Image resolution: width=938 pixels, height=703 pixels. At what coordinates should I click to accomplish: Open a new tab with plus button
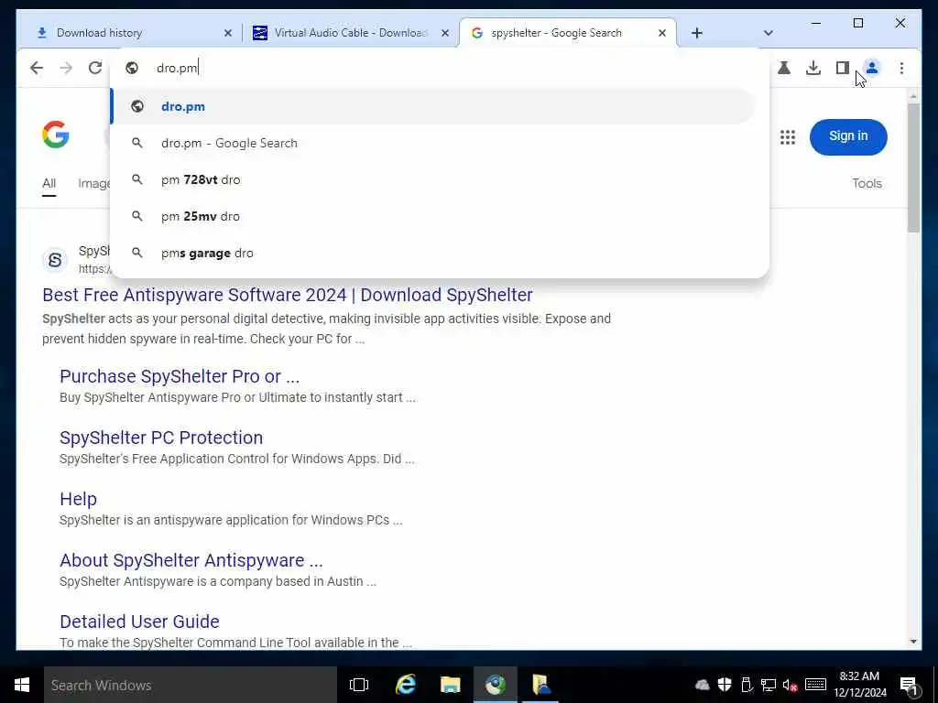point(697,33)
